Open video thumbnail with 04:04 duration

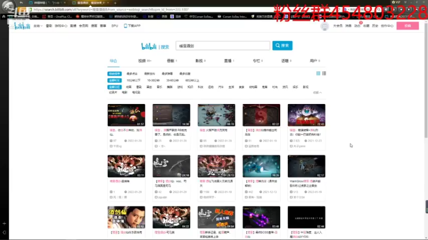pyautogui.click(x=217, y=217)
